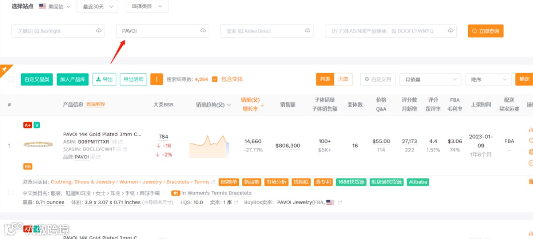Click the brand input field containing PAVOI

tap(163, 31)
